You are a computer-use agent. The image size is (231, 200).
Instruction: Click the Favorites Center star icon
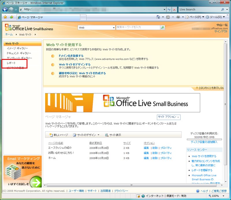(5, 17)
